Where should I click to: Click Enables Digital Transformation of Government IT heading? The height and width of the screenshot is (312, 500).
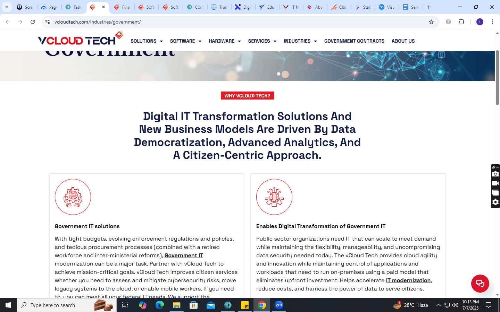pos(321,226)
